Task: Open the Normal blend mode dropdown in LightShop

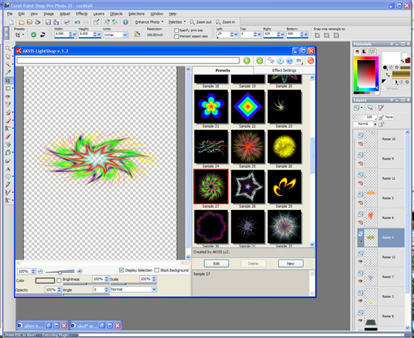Action: click(134, 289)
